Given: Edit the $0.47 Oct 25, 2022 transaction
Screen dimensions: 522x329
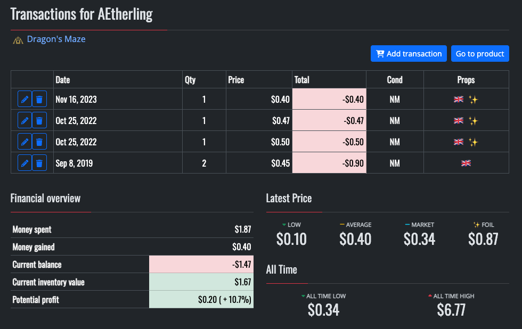Looking at the screenshot, I should point(25,120).
